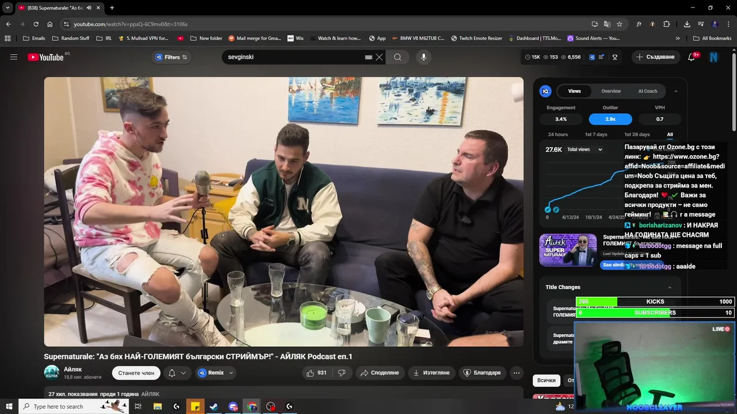
Task: Go to YouTube home via the logo
Action: (x=45, y=57)
